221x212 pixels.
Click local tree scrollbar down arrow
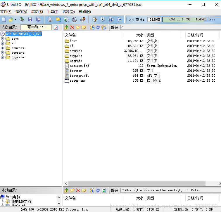click(59, 204)
